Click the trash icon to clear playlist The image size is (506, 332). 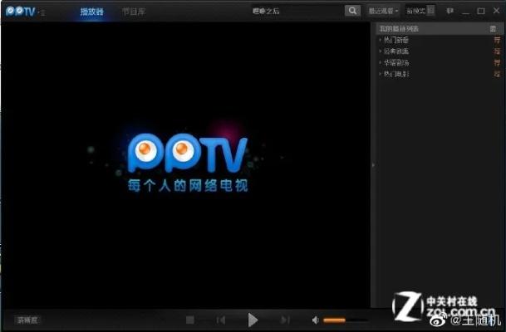(x=494, y=28)
